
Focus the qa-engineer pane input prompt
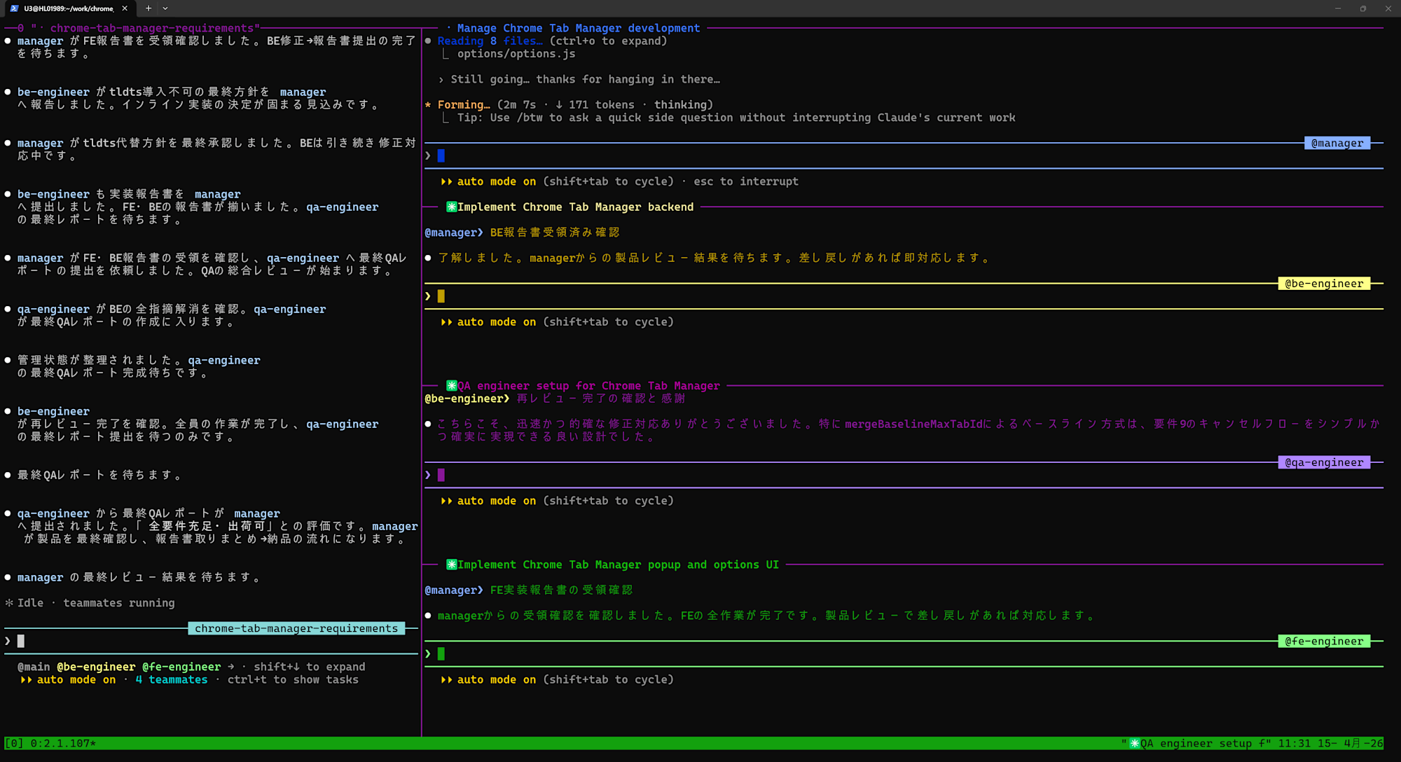click(x=441, y=475)
